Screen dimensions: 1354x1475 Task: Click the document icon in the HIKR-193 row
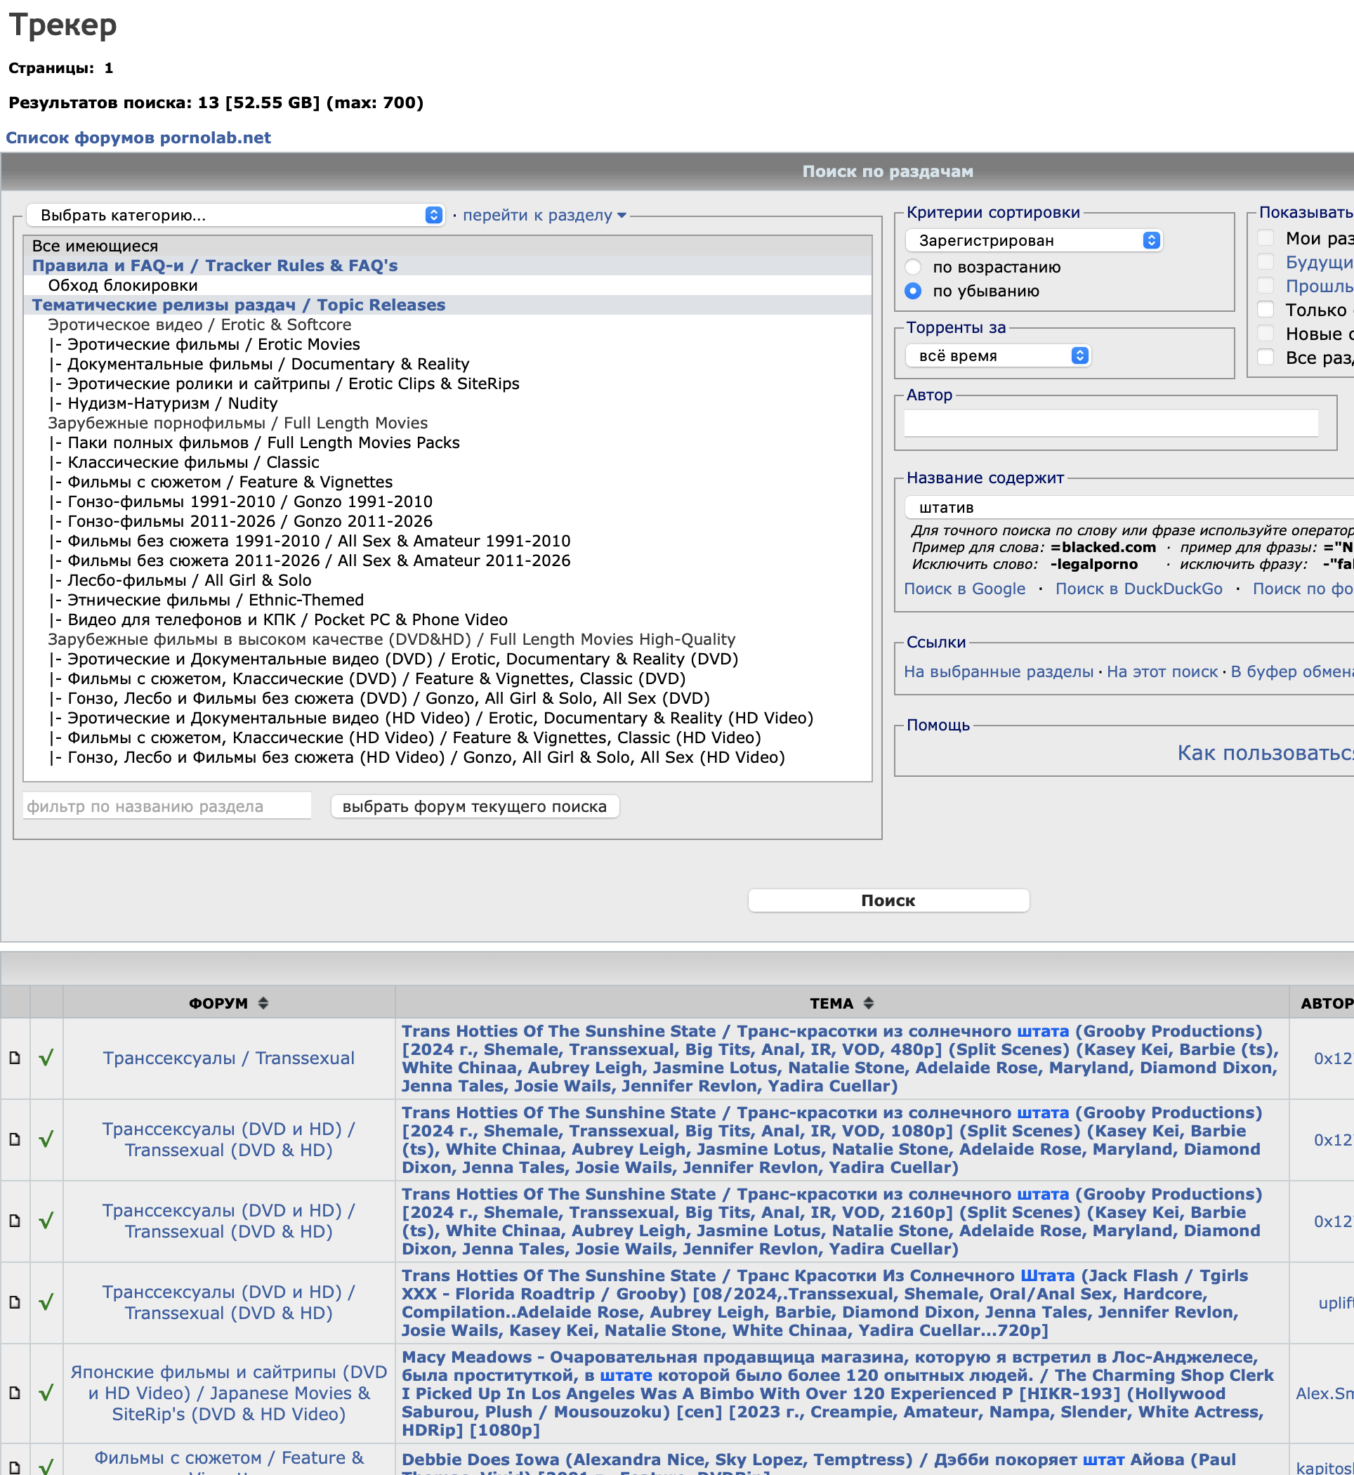pyautogui.click(x=15, y=1393)
